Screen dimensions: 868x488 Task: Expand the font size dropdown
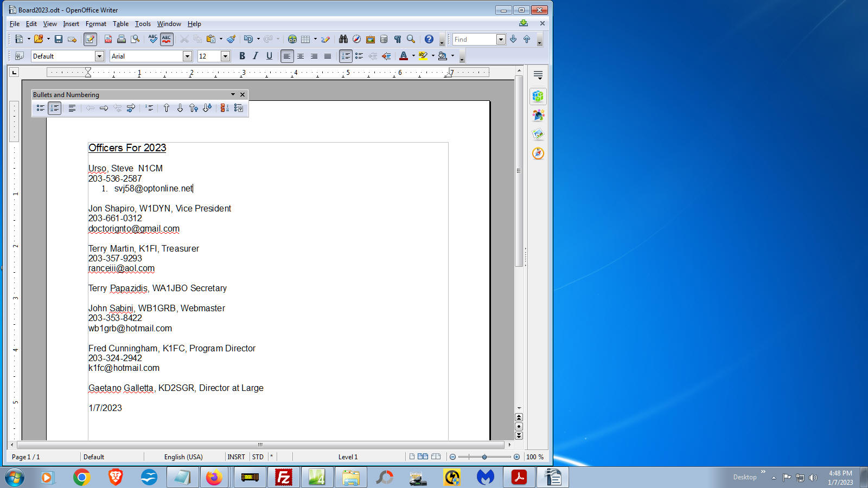(x=225, y=56)
